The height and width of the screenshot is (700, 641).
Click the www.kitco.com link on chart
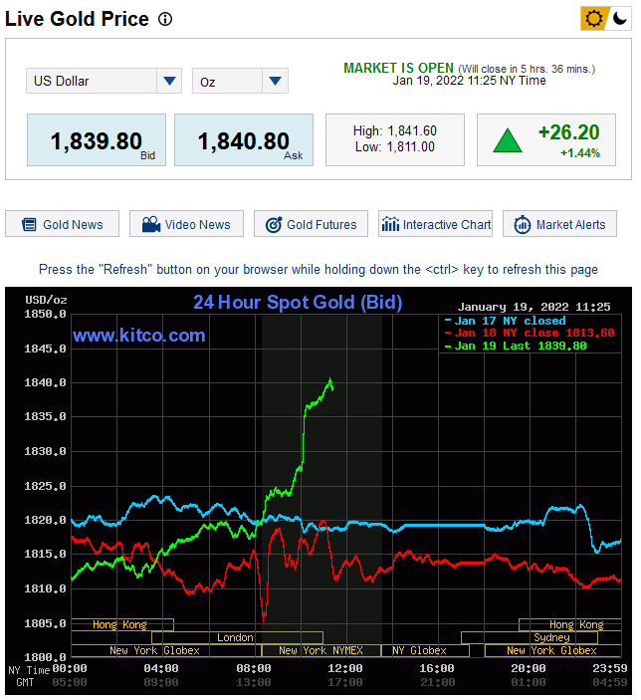click(x=139, y=336)
